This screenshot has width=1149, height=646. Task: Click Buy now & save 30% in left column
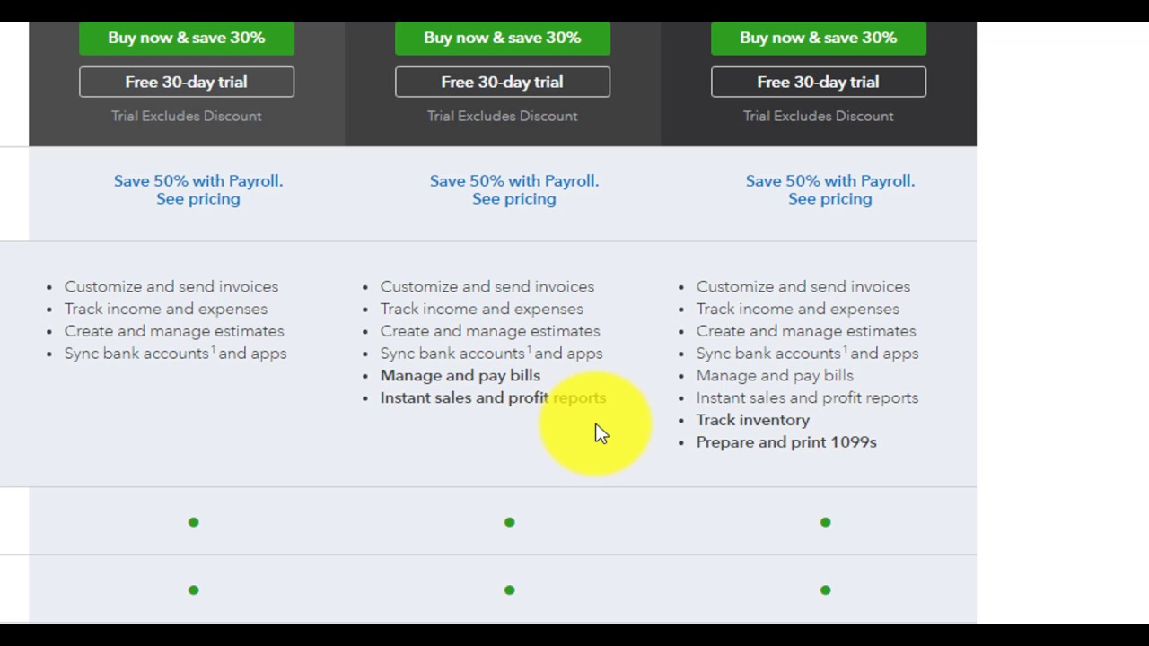point(186,38)
